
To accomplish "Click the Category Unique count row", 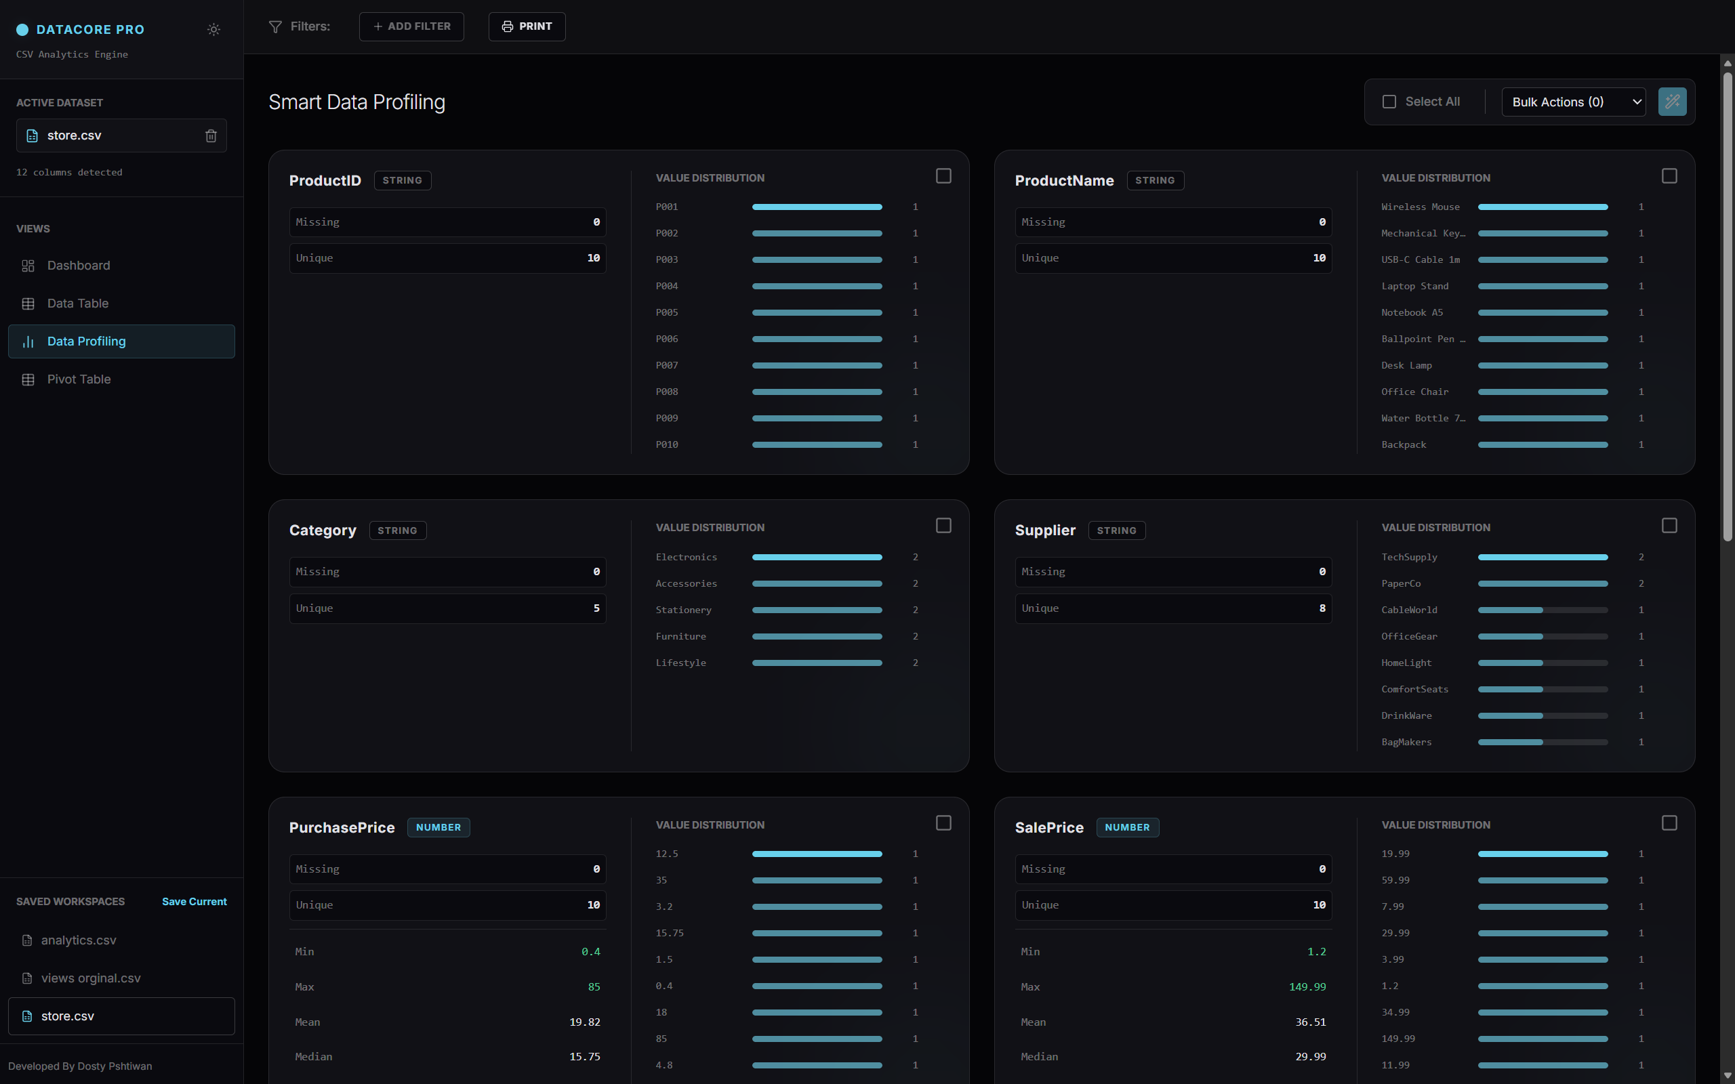I will coord(447,608).
